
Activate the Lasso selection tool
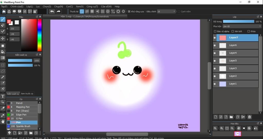coord(3,71)
